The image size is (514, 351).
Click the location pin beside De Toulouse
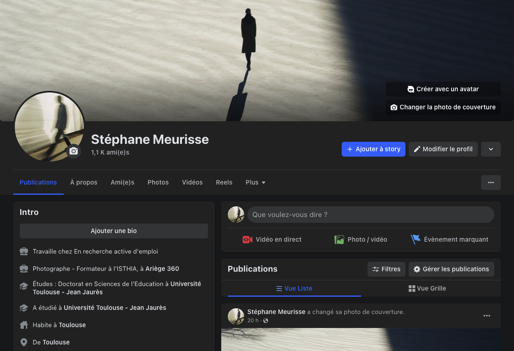pos(24,342)
